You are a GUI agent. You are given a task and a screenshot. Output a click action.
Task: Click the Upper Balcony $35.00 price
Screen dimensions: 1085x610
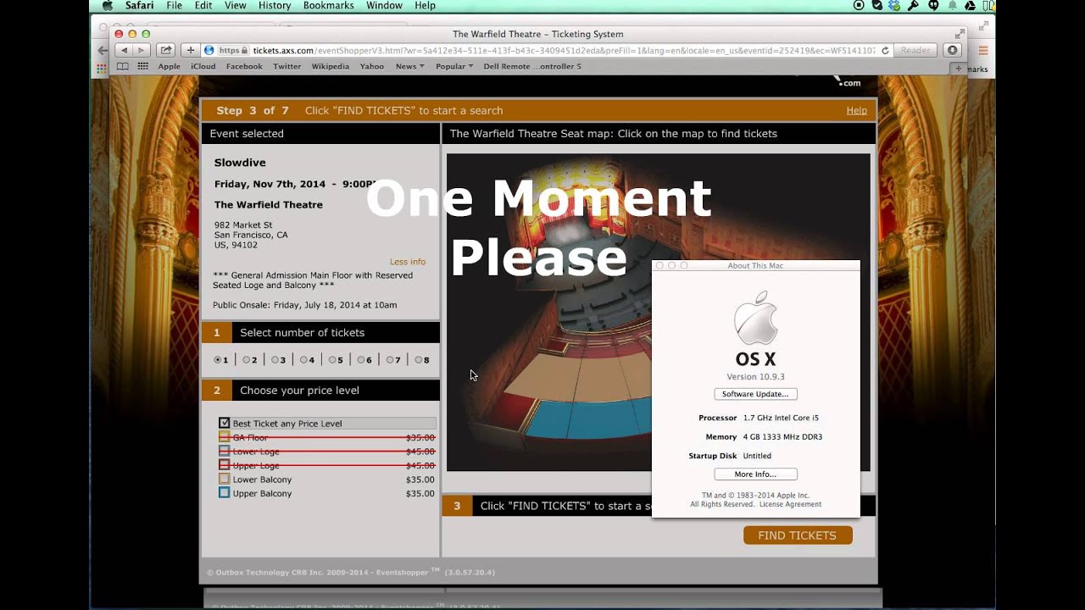(420, 493)
